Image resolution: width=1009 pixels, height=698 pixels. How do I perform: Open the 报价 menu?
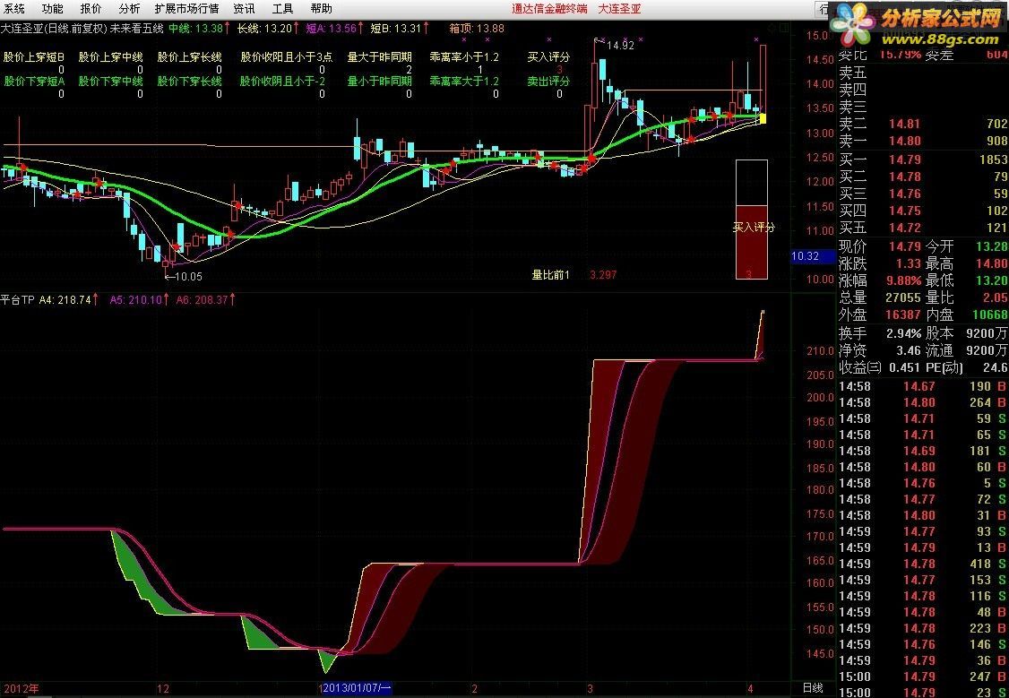click(x=91, y=8)
